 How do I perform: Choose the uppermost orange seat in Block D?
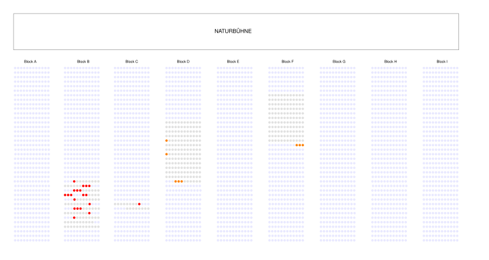(x=167, y=140)
